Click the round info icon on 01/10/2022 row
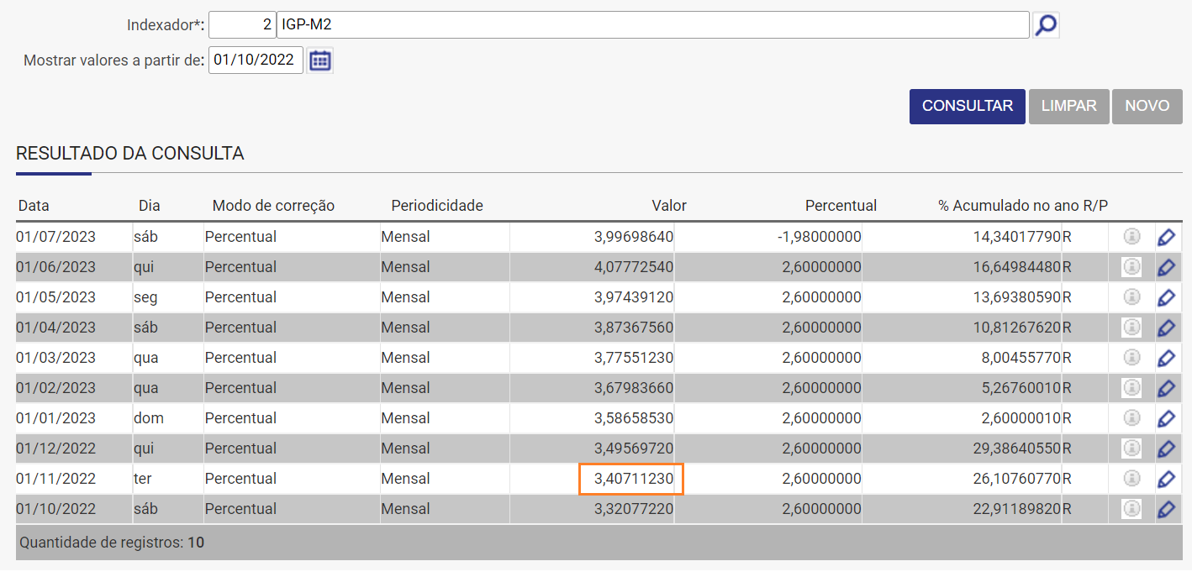 point(1131,509)
